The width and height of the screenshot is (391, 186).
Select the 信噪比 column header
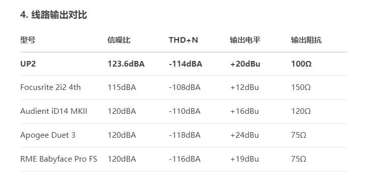click(x=119, y=40)
